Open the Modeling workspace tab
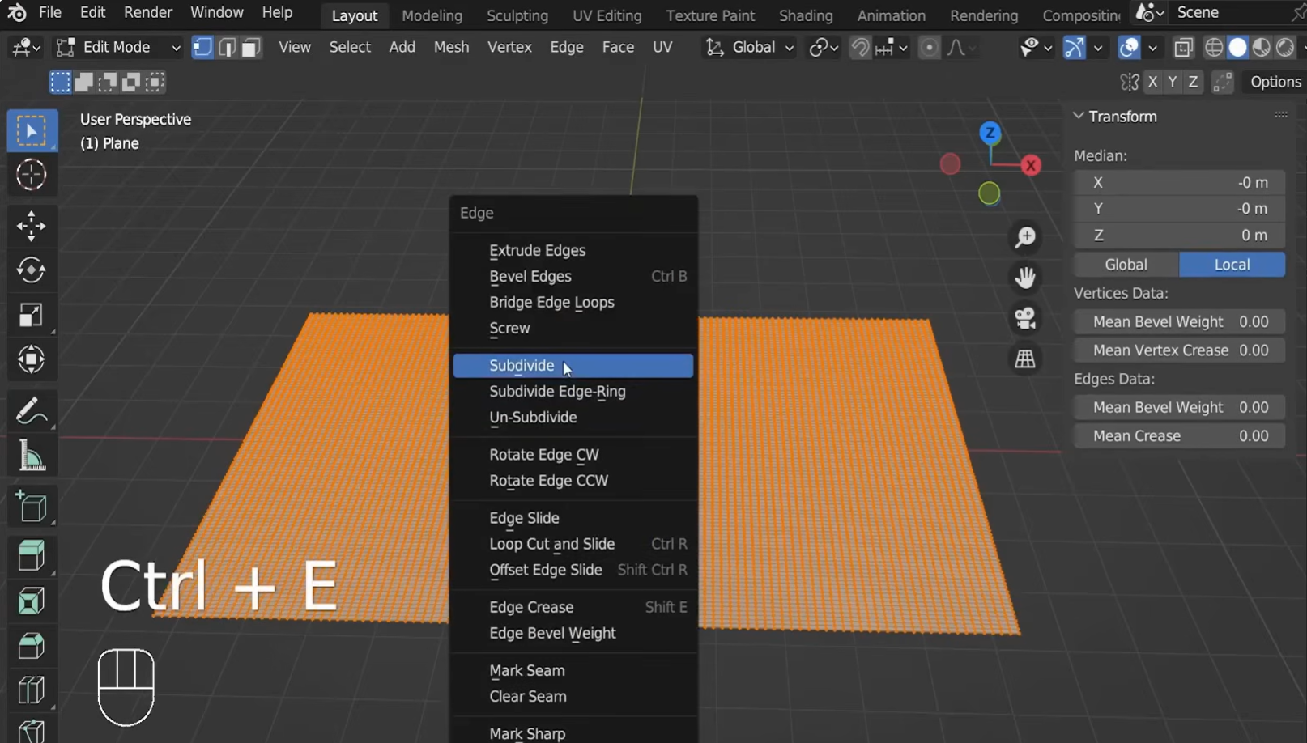This screenshot has height=743, width=1307. (432, 15)
